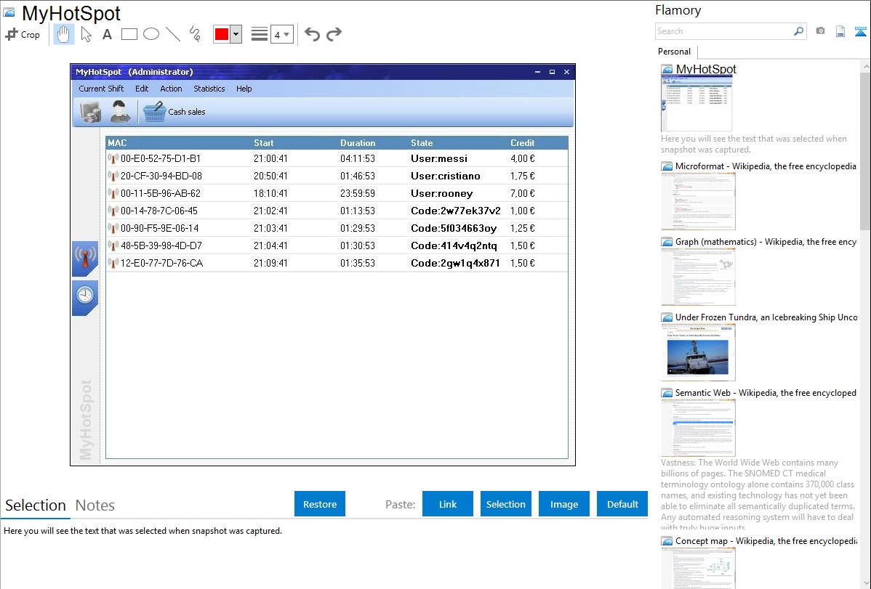Open the Personal tab
Screen dimensions: 871x589
click(674, 52)
